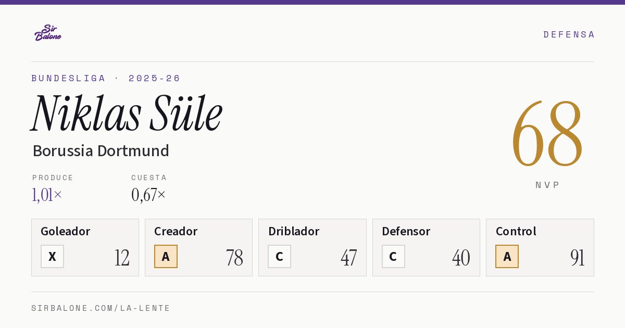625x328 pixels.
Task: Click the Driblador card score 47
Action: click(348, 258)
